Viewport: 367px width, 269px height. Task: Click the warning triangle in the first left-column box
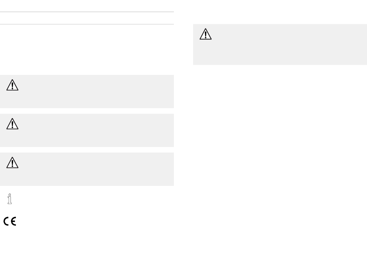pyautogui.click(x=12, y=85)
